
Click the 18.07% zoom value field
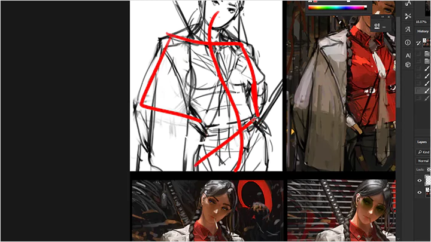pyautogui.click(x=421, y=22)
